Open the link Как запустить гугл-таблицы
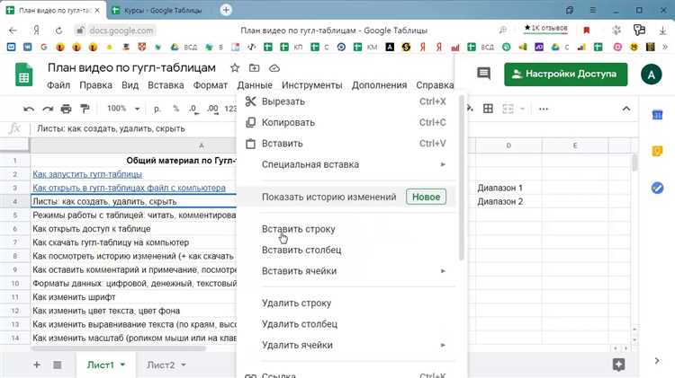 (x=87, y=173)
